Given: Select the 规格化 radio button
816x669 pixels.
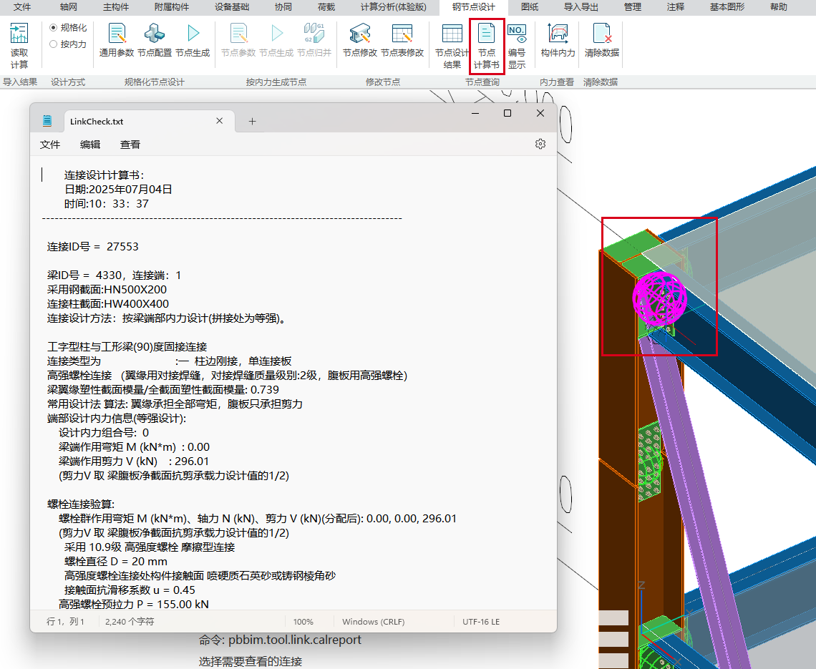Looking at the screenshot, I should (x=54, y=28).
